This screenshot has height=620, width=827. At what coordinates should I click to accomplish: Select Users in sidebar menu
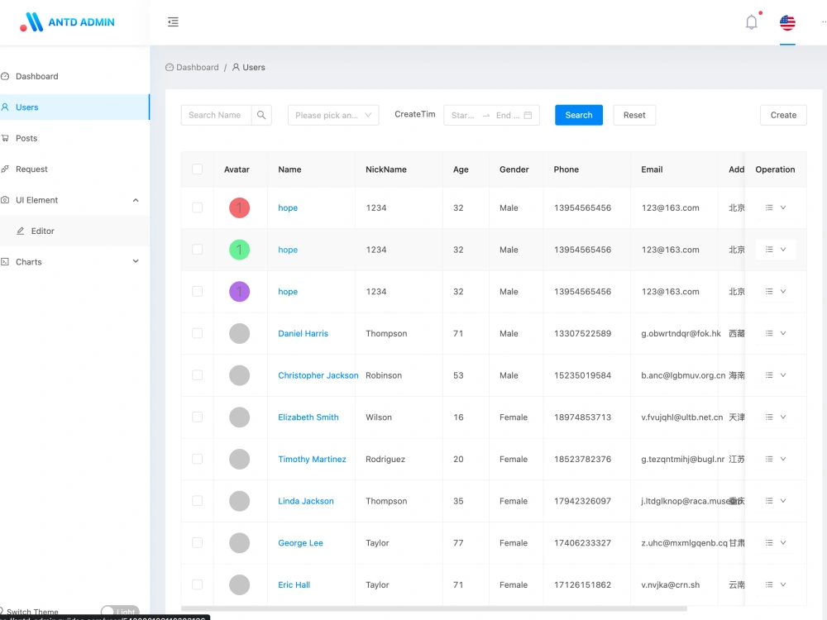pyautogui.click(x=75, y=107)
